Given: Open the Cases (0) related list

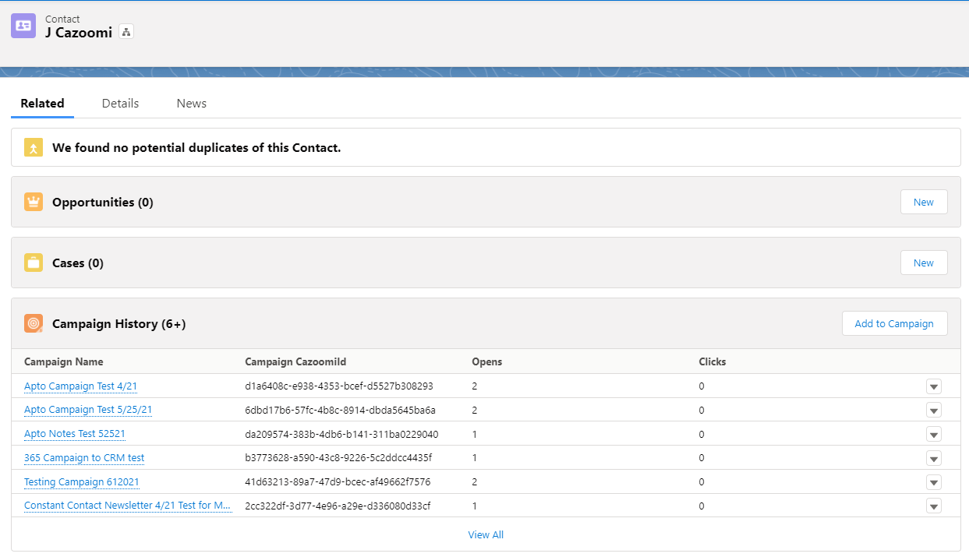Looking at the screenshot, I should (x=78, y=263).
